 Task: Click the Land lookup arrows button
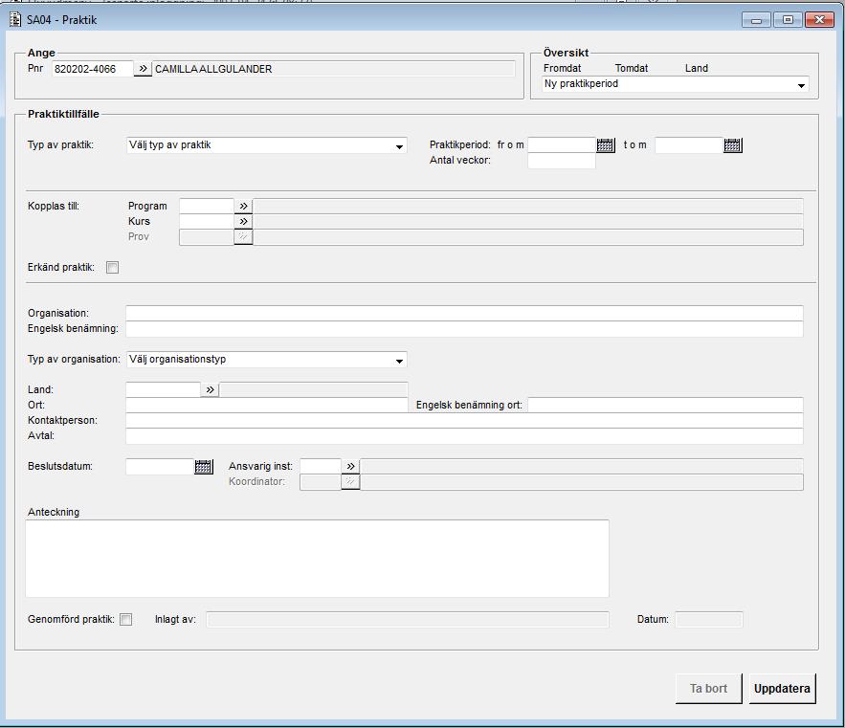tap(211, 389)
